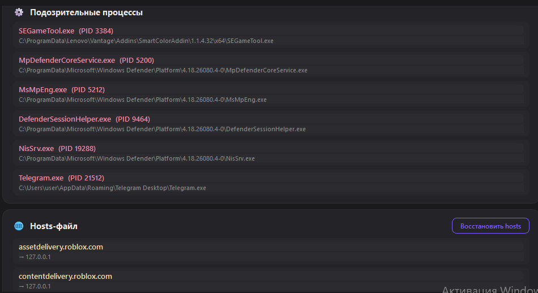Click the MpDefenderCoreService.exe file path line
538x293 pixels.
pos(163,70)
